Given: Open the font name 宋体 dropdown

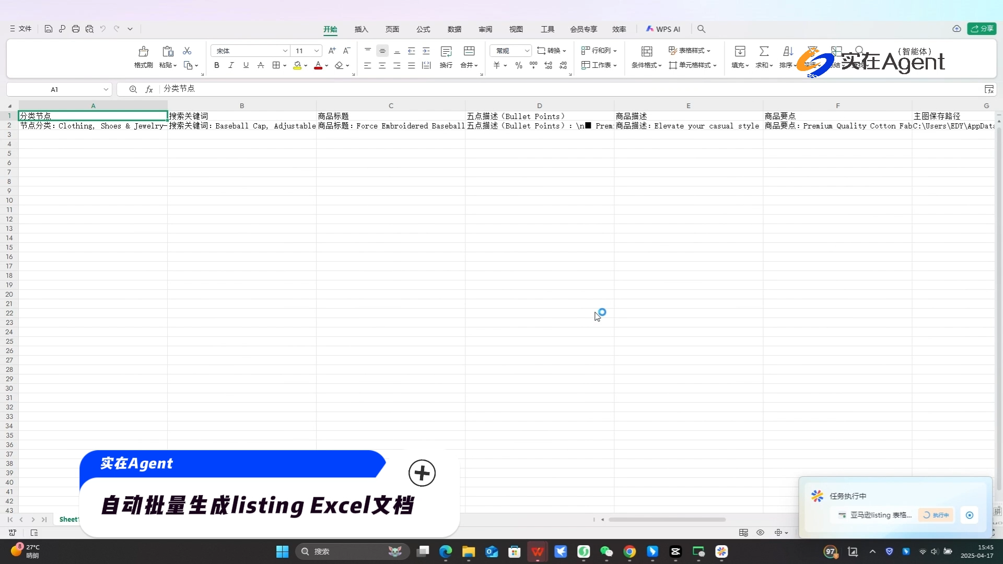Looking at the screenshot, I should (x=285, y=51).
